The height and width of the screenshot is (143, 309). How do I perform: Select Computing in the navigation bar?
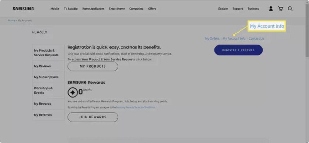[x=136, y=9]
